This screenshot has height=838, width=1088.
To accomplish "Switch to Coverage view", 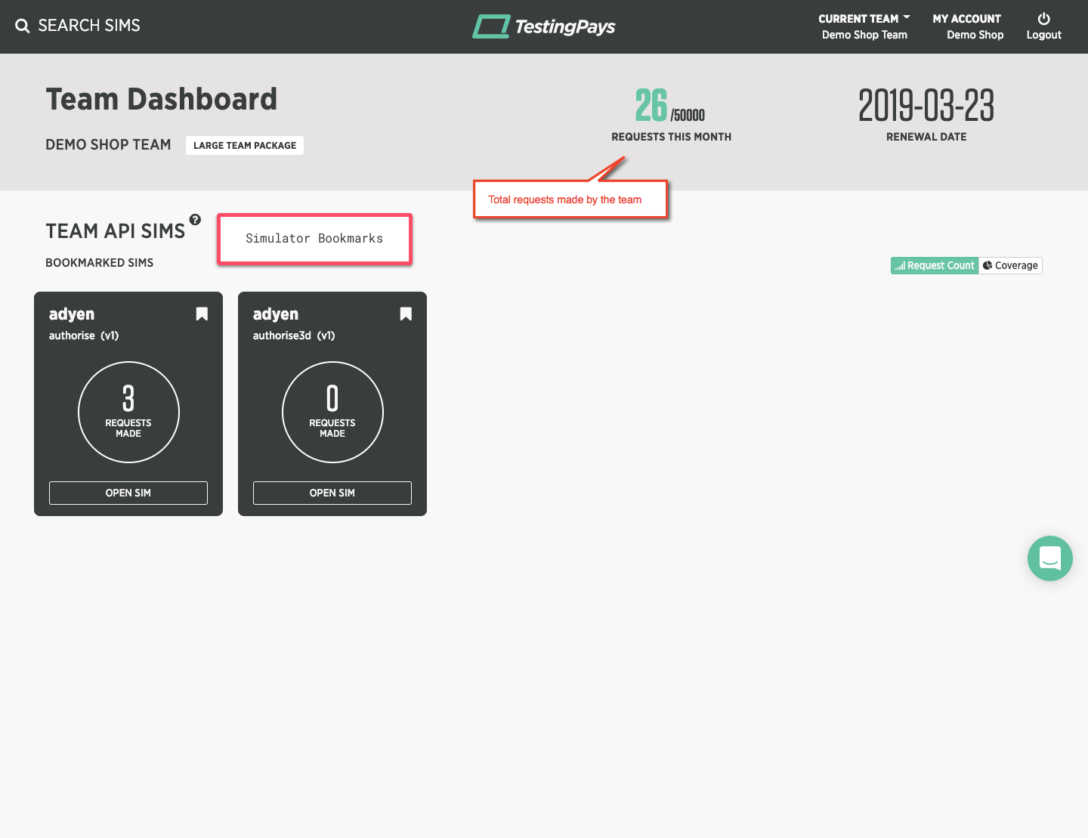I will tap(1011, 265).
